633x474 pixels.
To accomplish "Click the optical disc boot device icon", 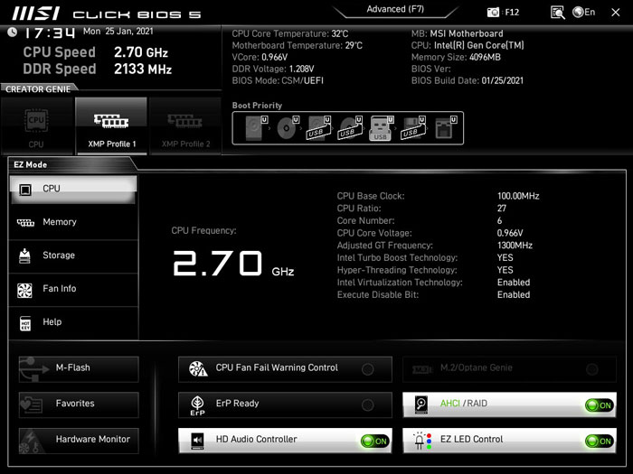I will coord(288,128).
